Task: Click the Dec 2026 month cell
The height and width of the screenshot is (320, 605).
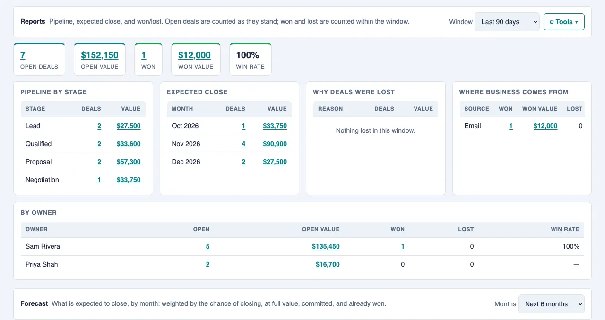Action: point(186,162)
